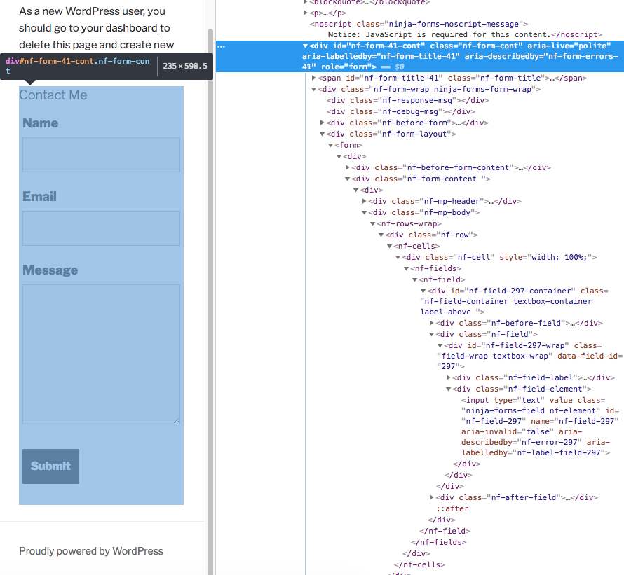624x575 pixels.
Task: Click the Name input field
Action: click(100, 155)
